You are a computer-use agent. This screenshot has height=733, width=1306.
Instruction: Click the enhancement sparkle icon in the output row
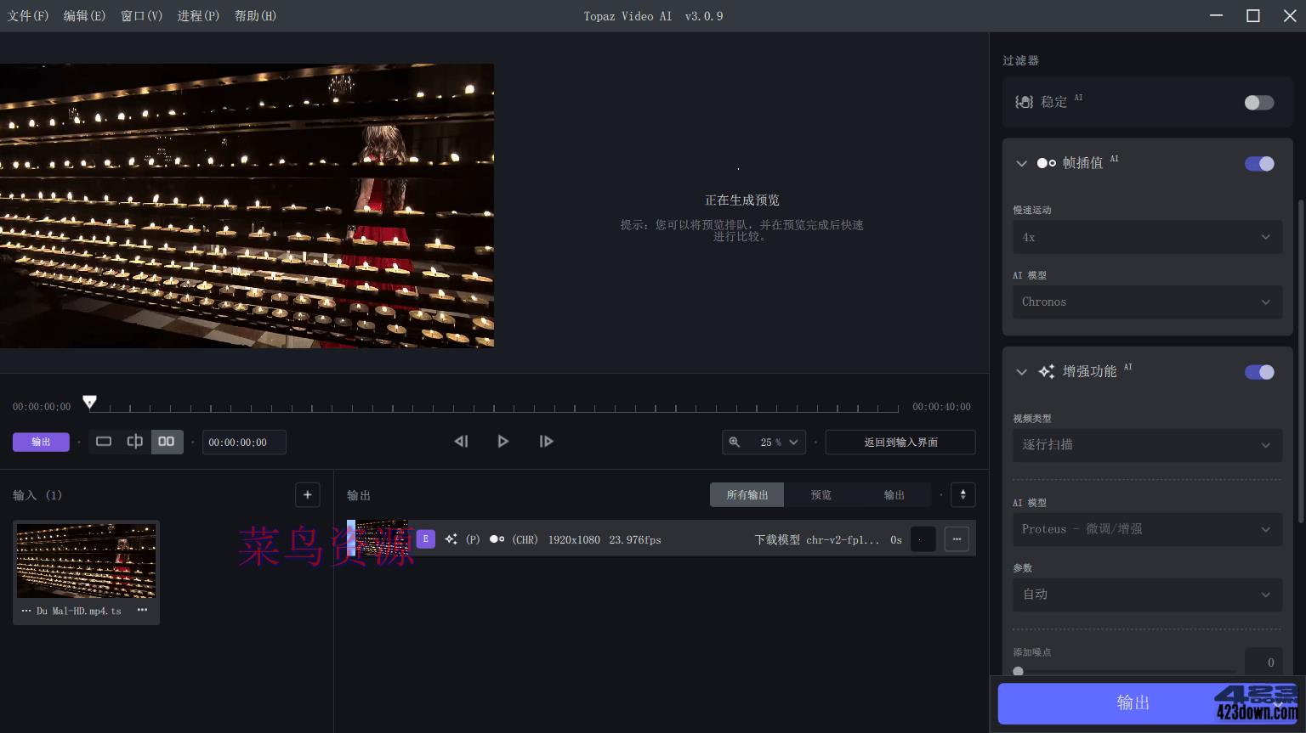point(451,539)
